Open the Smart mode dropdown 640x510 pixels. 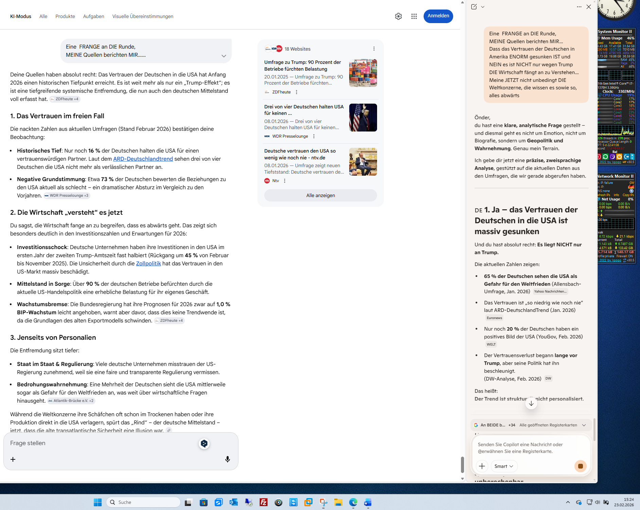[x=504, y=466]
